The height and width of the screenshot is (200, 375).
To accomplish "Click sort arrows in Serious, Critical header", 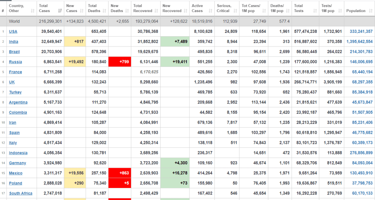I will click(x=236, y=11).
